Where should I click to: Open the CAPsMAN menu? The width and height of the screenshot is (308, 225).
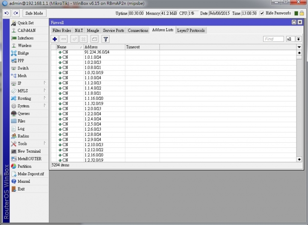tap(29, 31)
